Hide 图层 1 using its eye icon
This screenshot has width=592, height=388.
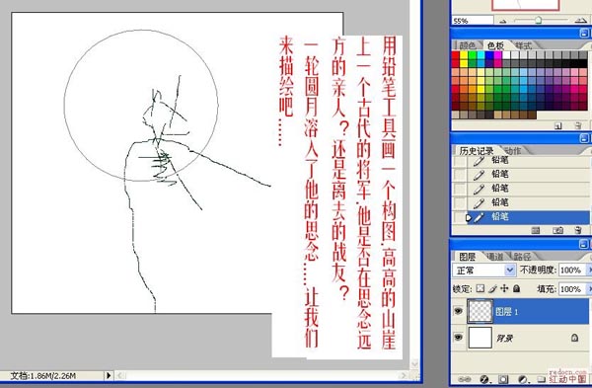point(459,311)
